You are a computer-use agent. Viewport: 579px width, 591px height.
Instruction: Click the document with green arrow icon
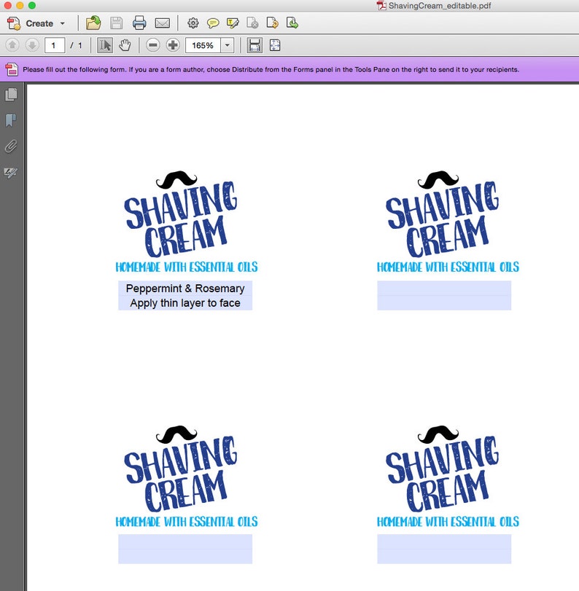pos(292,23)
